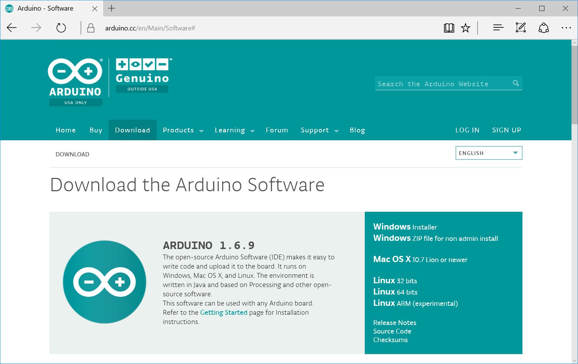The width and height of the screenshot is (578, 364).
Task: Open the More actions ellipsis menu
Action: coord(566,28)
